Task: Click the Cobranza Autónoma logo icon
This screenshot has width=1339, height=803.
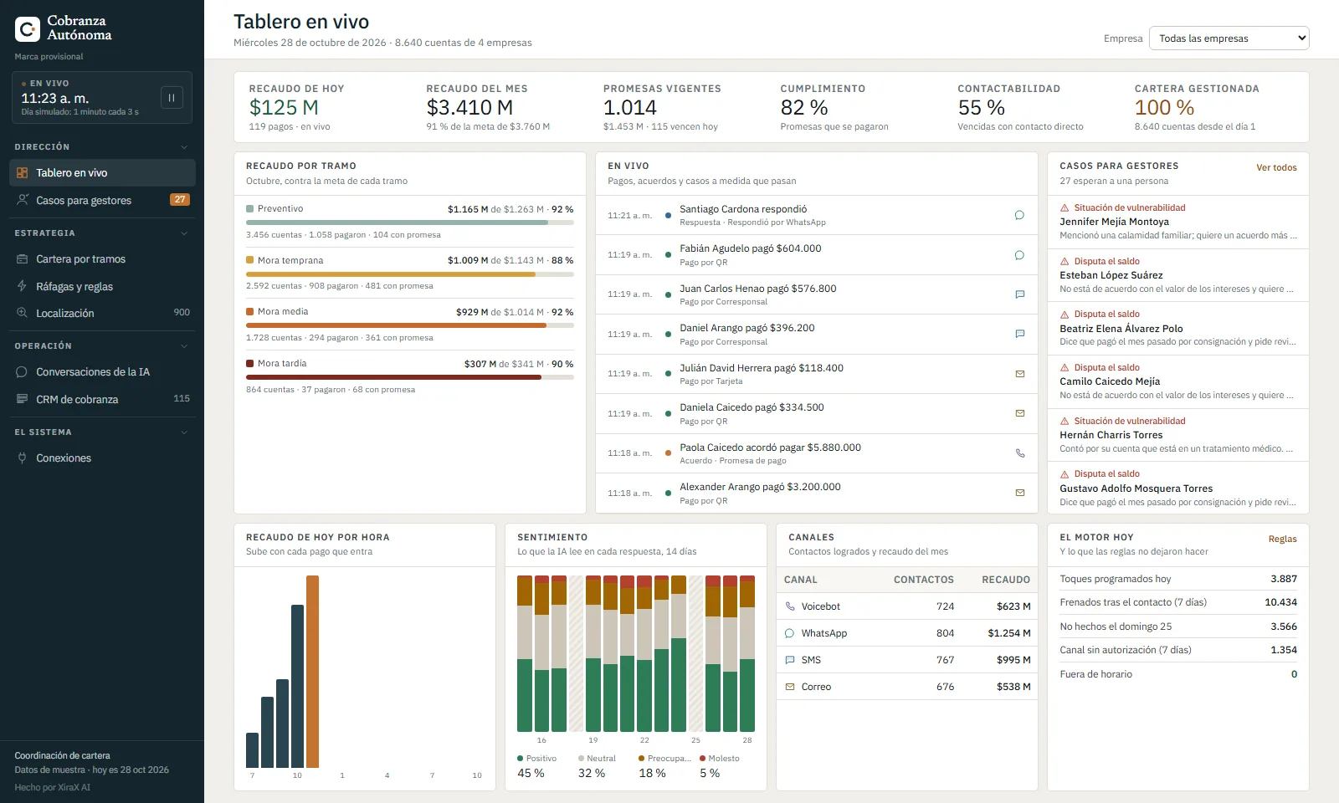Action: point(28,29)
